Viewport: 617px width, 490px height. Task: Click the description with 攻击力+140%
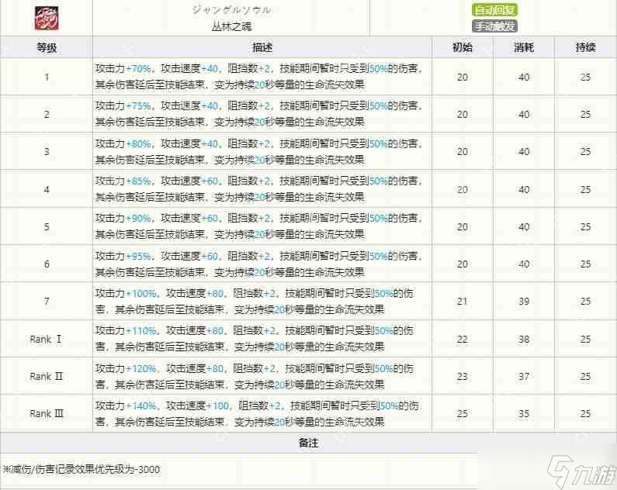258,414
